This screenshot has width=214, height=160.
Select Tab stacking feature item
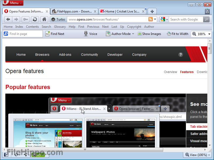[x=197, y=126]
